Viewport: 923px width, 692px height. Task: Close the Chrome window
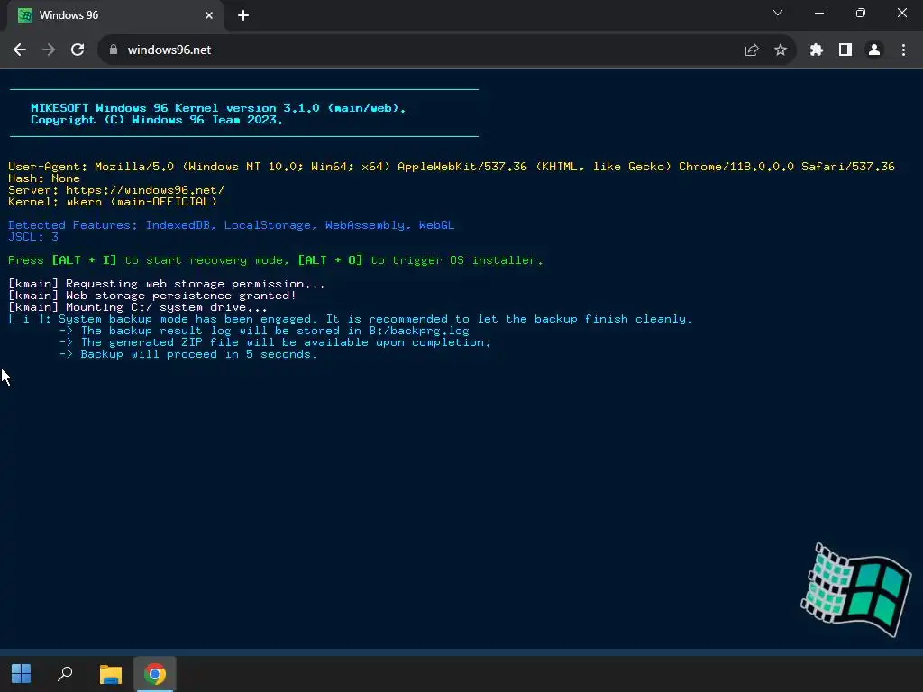click(x=901, y=13)
